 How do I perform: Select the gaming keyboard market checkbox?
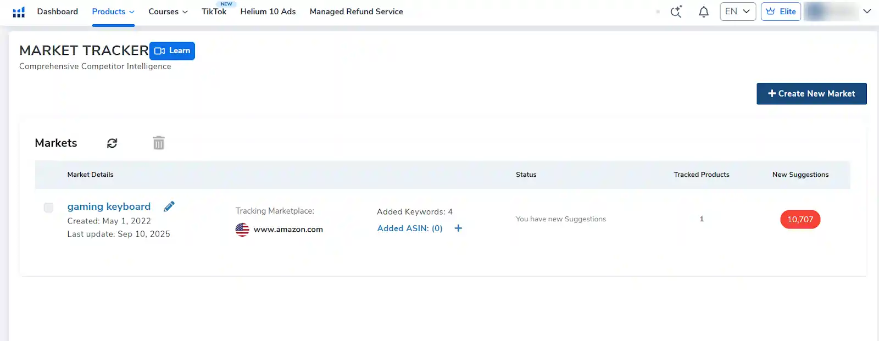49,208
